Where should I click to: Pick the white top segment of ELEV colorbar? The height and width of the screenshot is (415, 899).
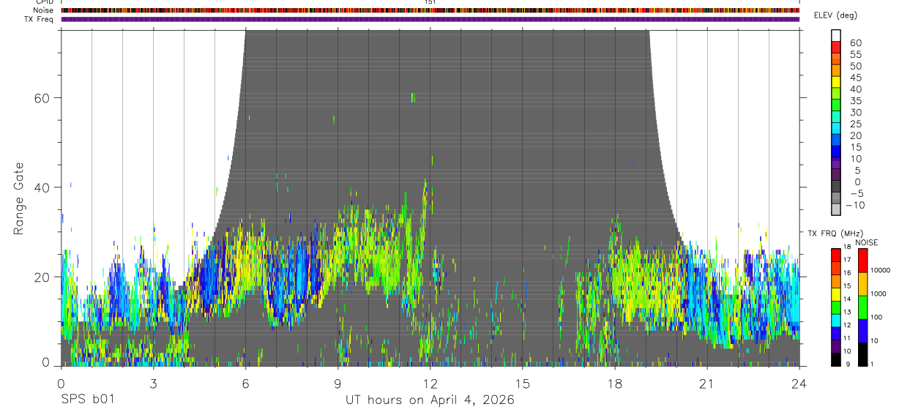pyautogui.click(x=836, y=34)
